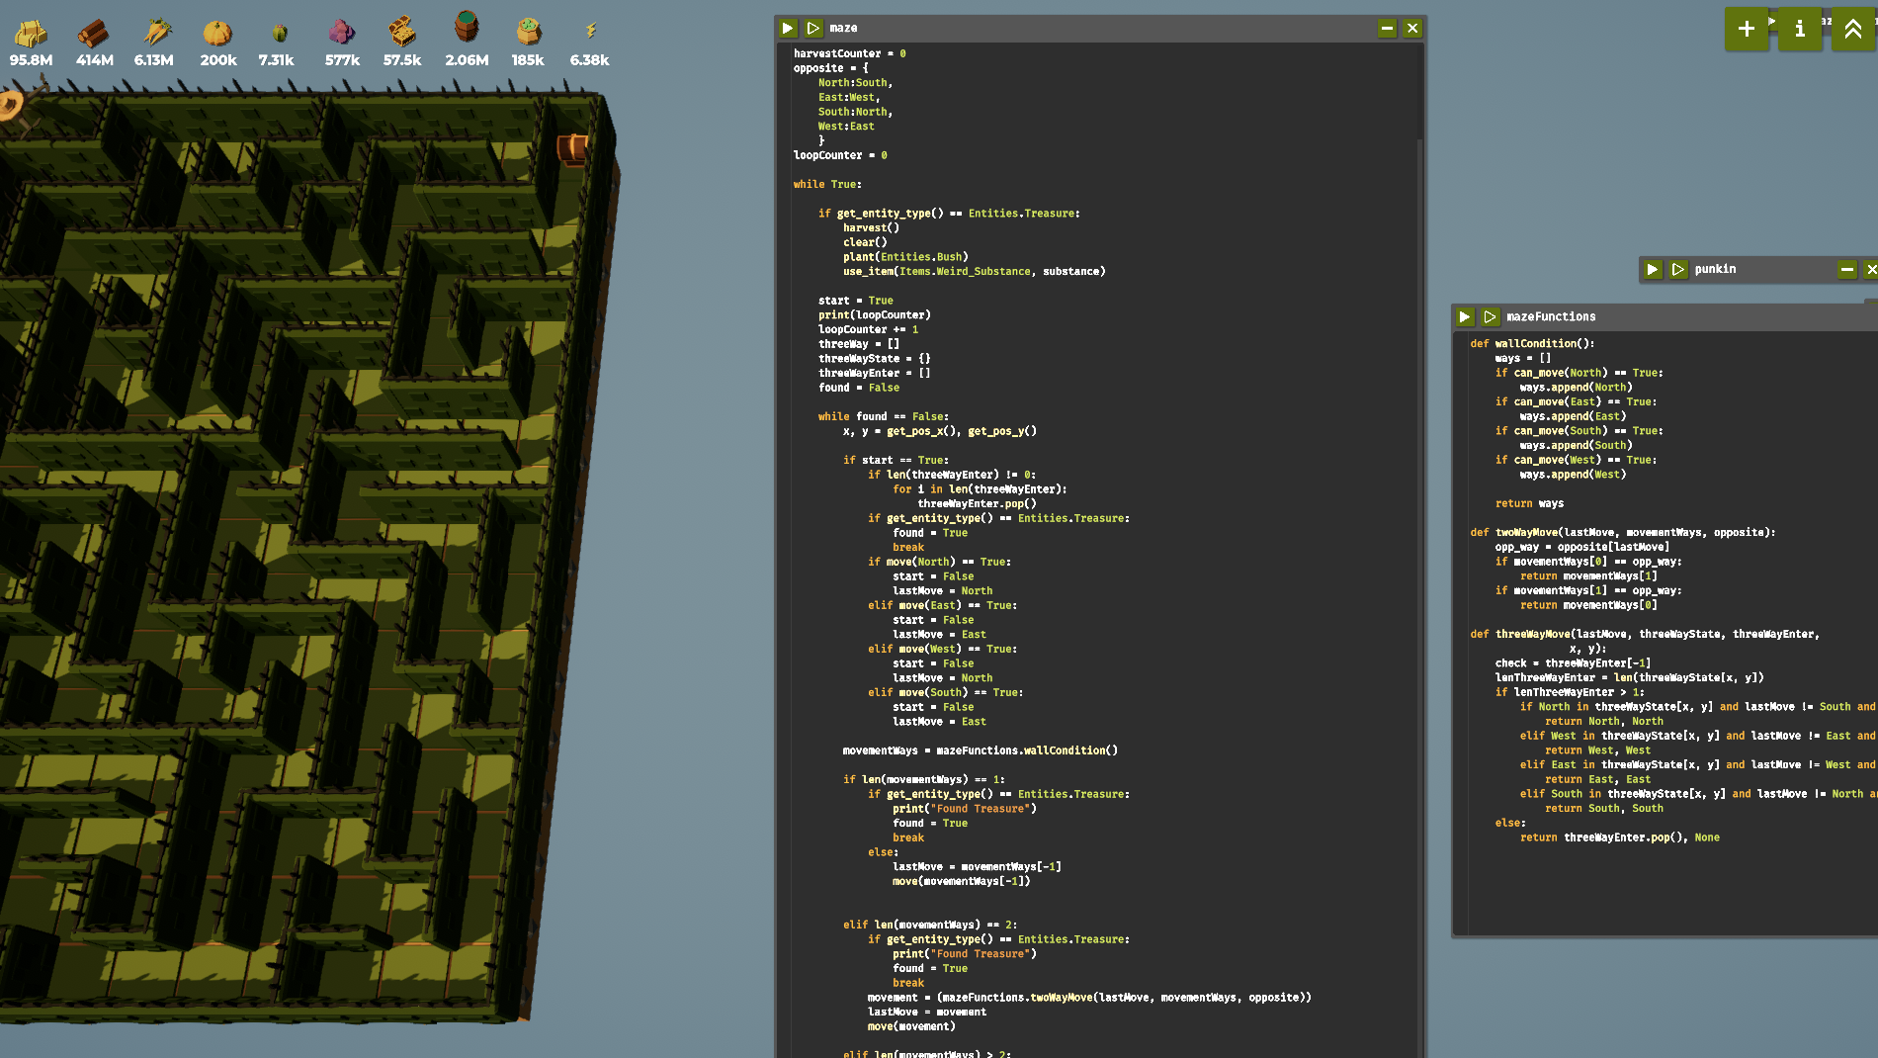The image size is (1878, 1058).
Task: Click the 'threeWayState = {}' line
Action: coord(874,359)
